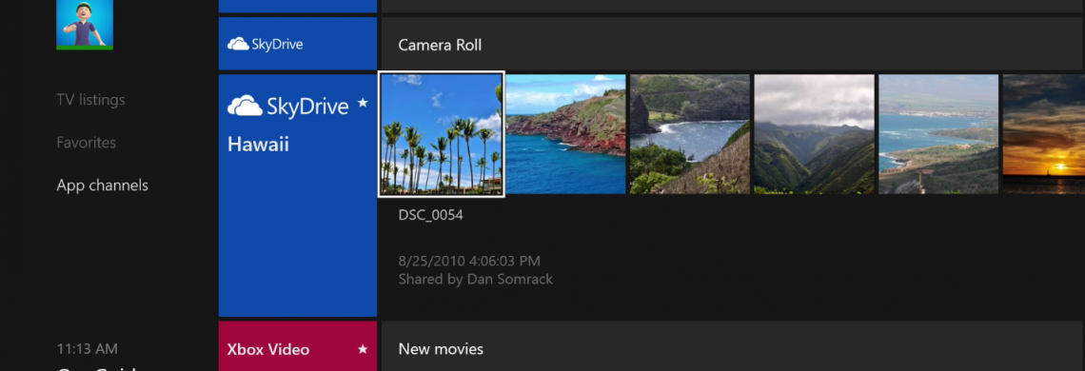Select the red cliff coastline photo
Image resolution: width=1085 pixels, height=371 pixels.
click(x=566, y=134)
